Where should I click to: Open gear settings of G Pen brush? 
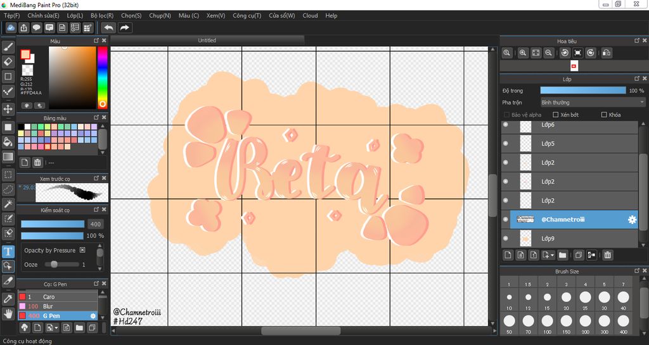(x=93, y=316)
